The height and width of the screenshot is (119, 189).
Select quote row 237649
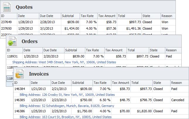9,22
